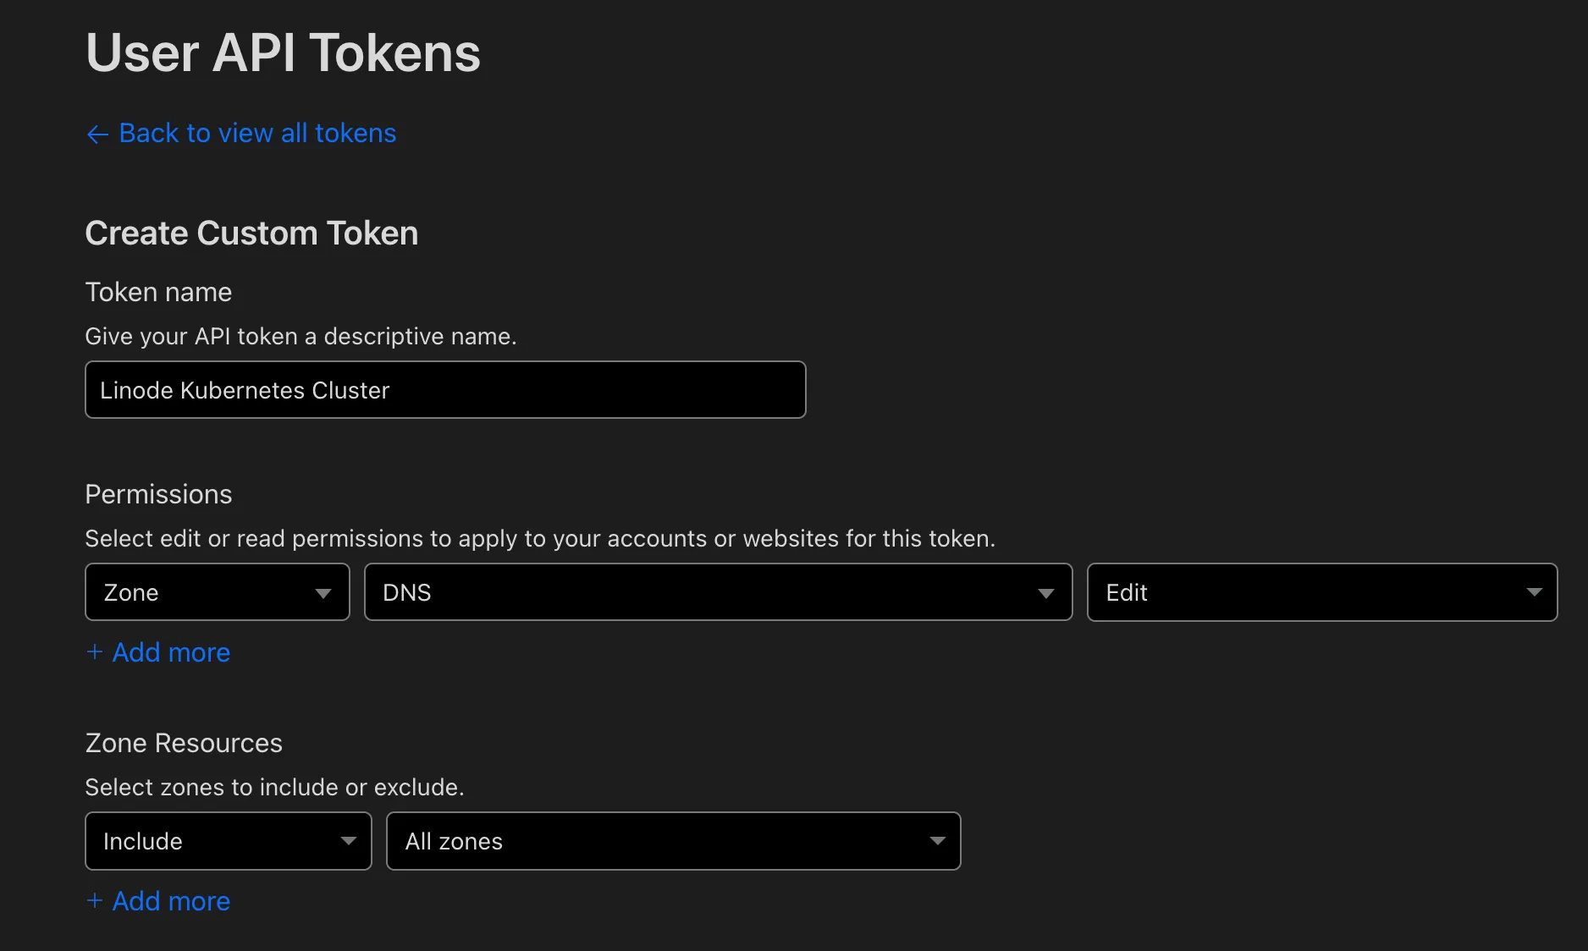Go back to view all tokens
Screen dimensions: 1588x951
[x=241, y=134]
